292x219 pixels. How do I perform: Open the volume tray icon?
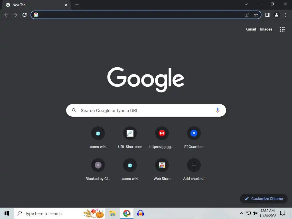255,213
